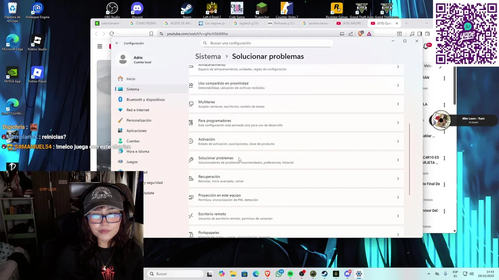Click the Multitarea title text
This screenshot has width=499, height=280.
[206, 102]
